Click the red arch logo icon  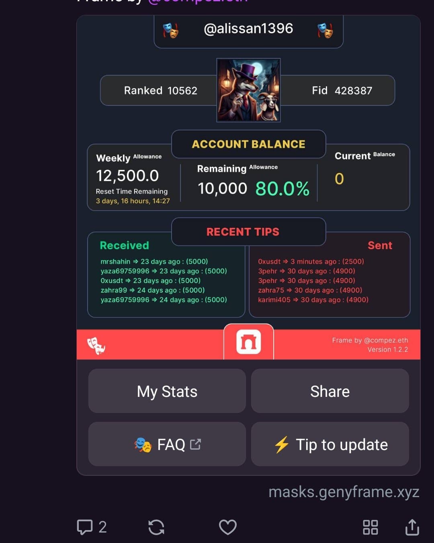248,342
